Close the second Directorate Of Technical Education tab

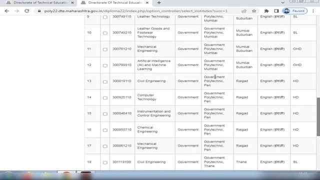coord(147,2)
